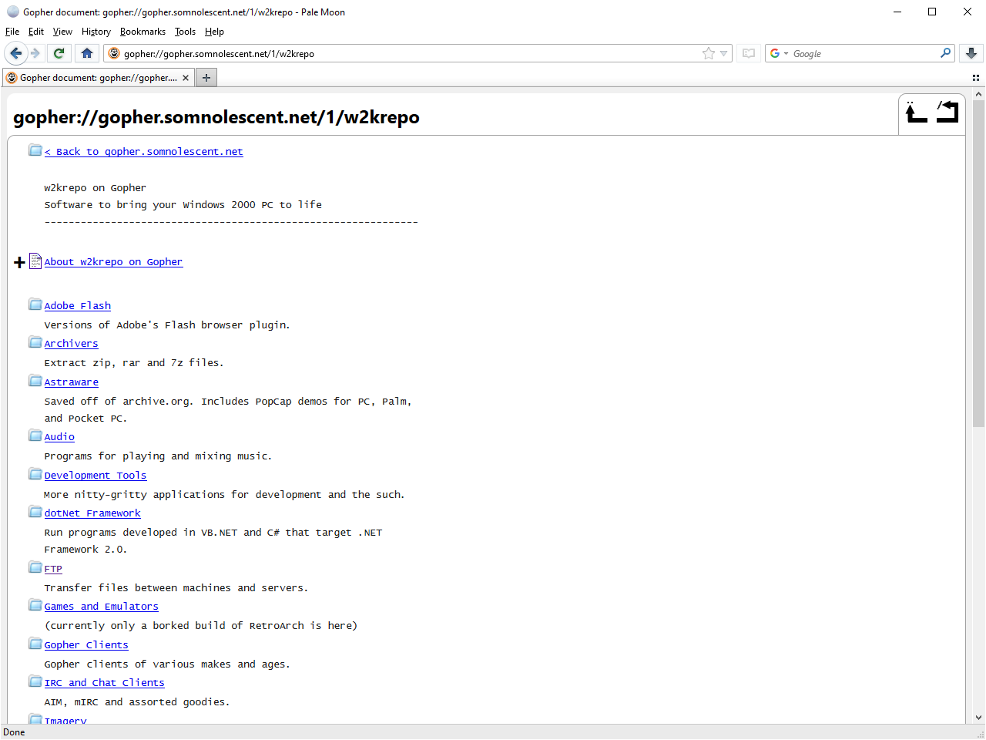Click the search magnifier icon
The width and height of the screenshot is (986, 740).
945,53
